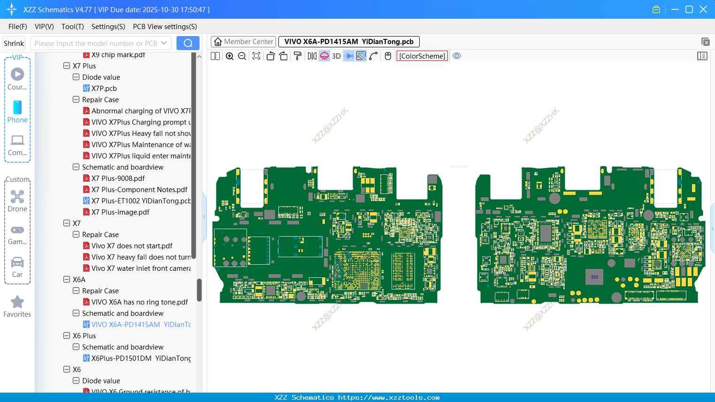Click the Shrink button
This screenshot has height=402, width=715.
pos(14,44)
